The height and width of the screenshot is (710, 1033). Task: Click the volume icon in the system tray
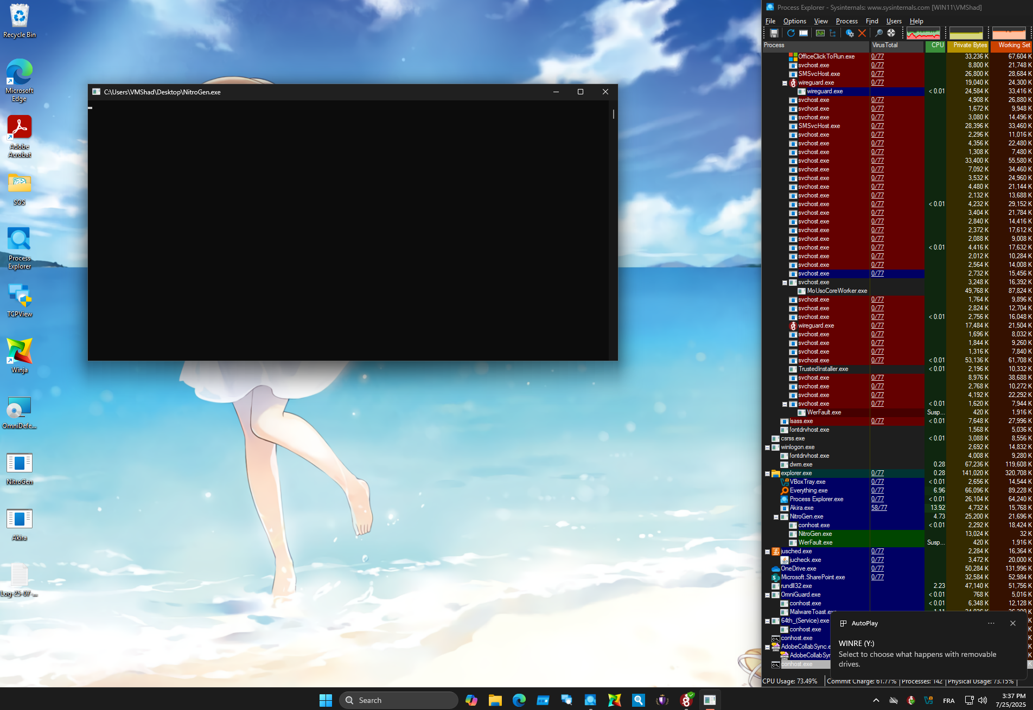click(983, 700)
